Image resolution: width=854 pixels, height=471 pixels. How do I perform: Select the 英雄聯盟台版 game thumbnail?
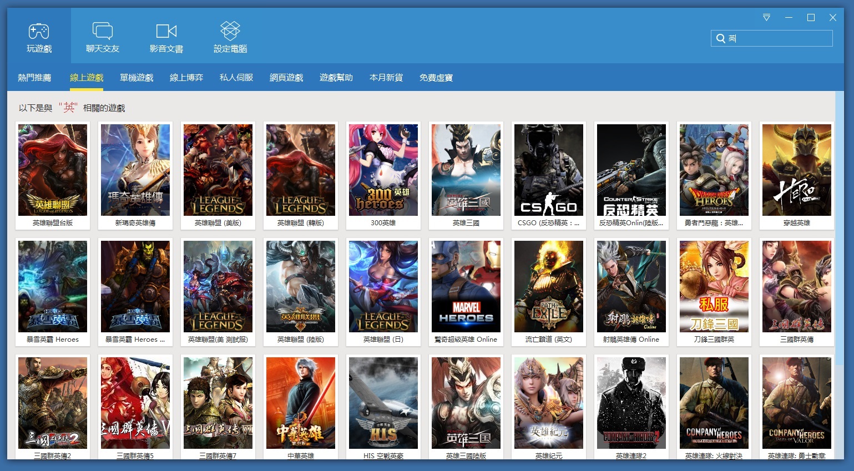tap(53, 170)
